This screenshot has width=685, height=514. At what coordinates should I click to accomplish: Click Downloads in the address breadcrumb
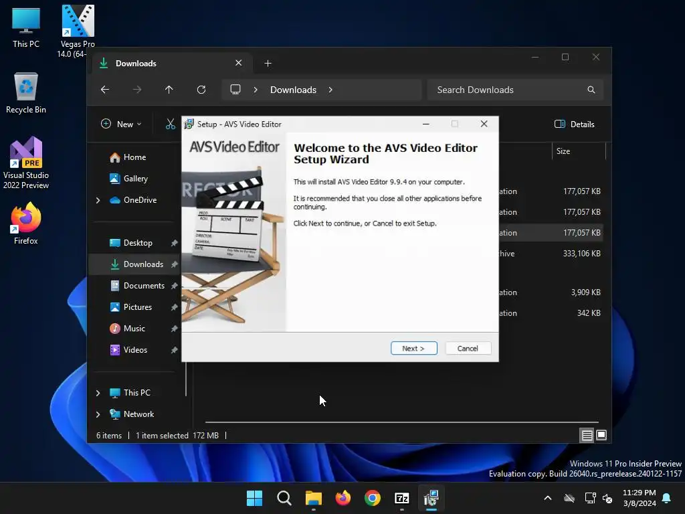tap(293, 90)
